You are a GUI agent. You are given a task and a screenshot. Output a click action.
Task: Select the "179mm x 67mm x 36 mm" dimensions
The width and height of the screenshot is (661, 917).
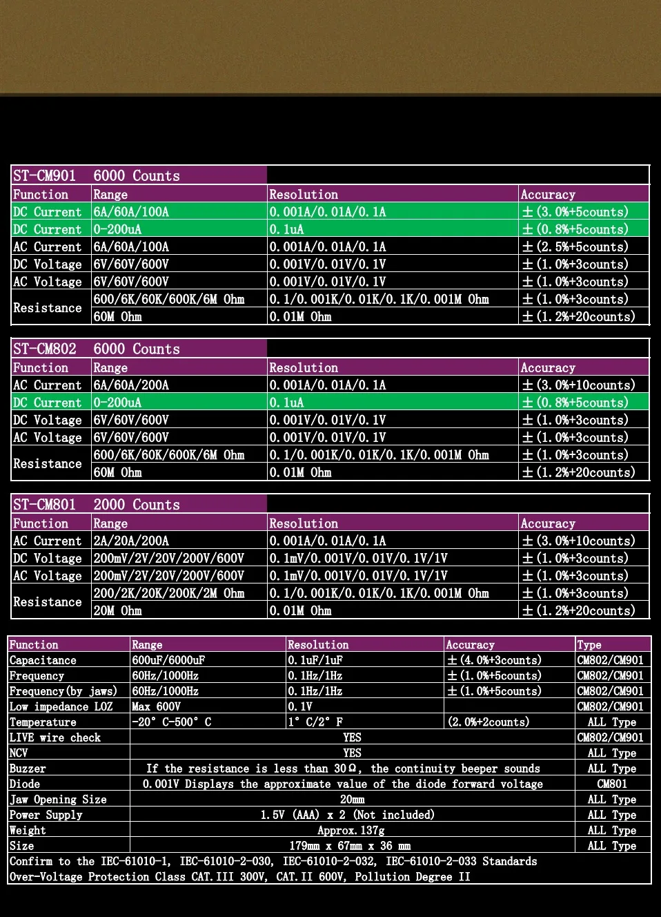350,846
